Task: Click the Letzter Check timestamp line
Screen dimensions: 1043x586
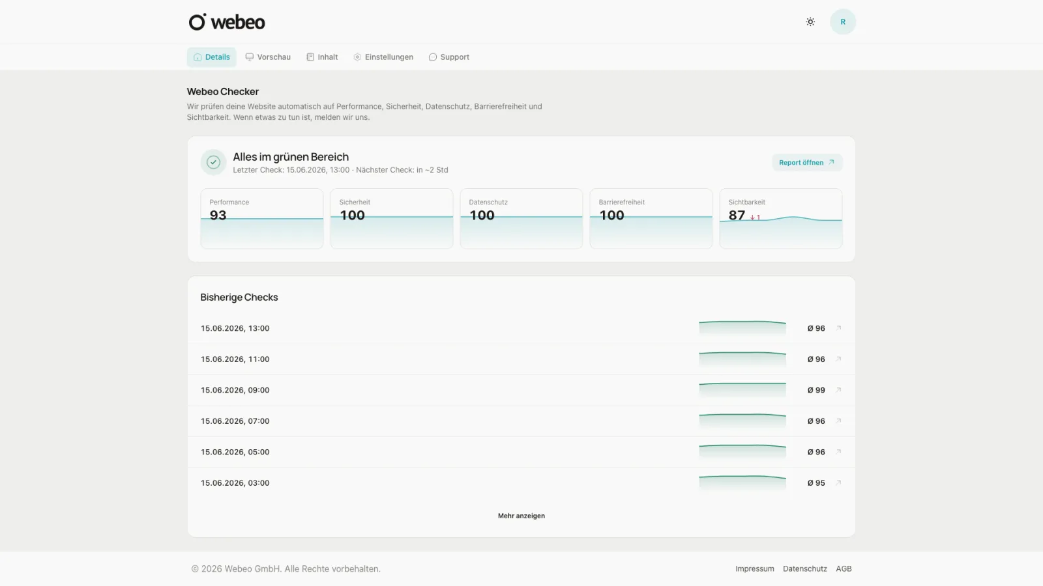Action: click(340, 170)
